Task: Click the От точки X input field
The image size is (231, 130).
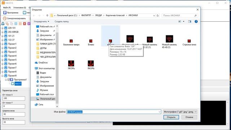Action: coord(14,99)
